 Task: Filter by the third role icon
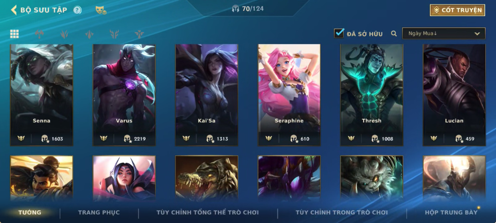(x=64, y=34)
